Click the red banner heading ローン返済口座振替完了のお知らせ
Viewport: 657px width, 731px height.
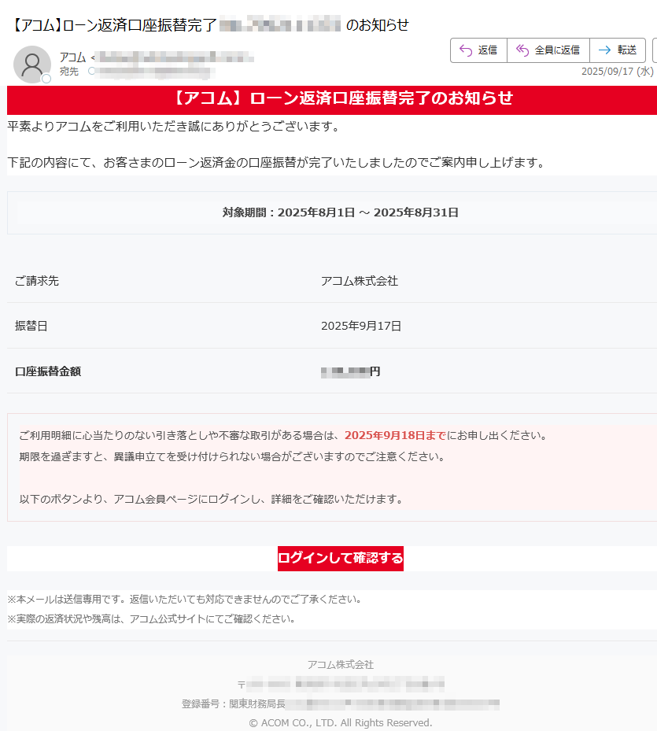coord(343,98)
